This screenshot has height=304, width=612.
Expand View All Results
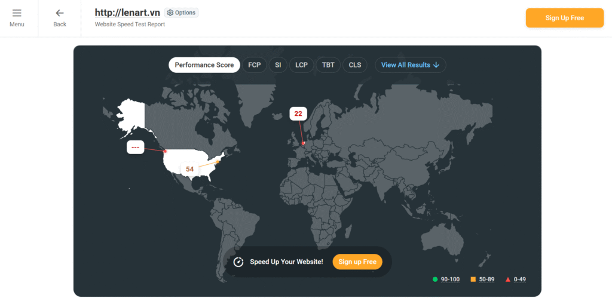pyautogui.click(x=410, y=65)
